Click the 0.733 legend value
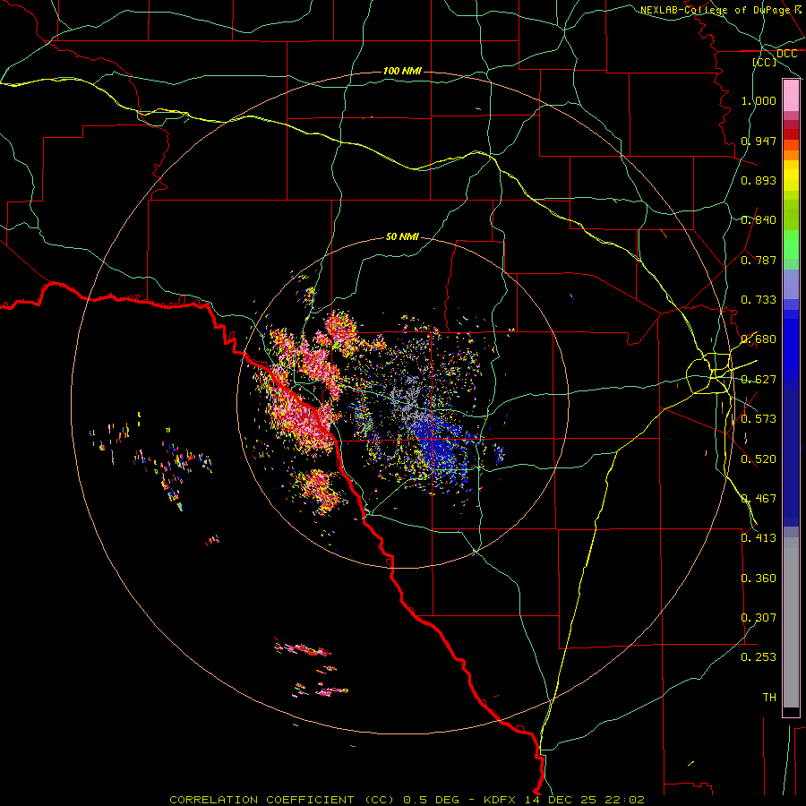The height and width of the screenshot is (806, 806). [x=759, y=300]
